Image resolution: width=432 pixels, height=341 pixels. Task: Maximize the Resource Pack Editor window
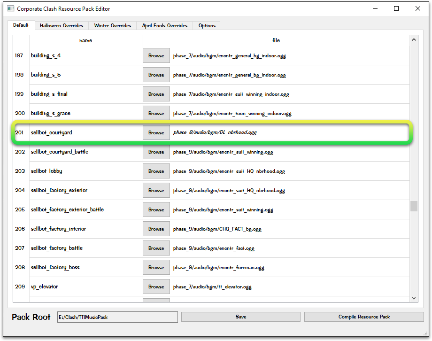tap(396, 8)
